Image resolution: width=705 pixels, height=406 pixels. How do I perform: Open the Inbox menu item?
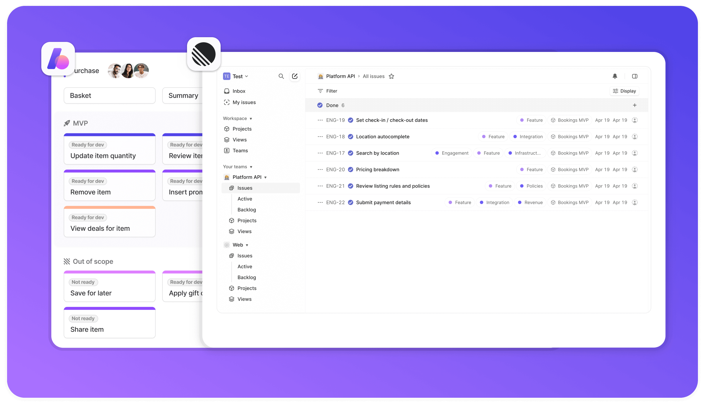(x=239, y=91)
